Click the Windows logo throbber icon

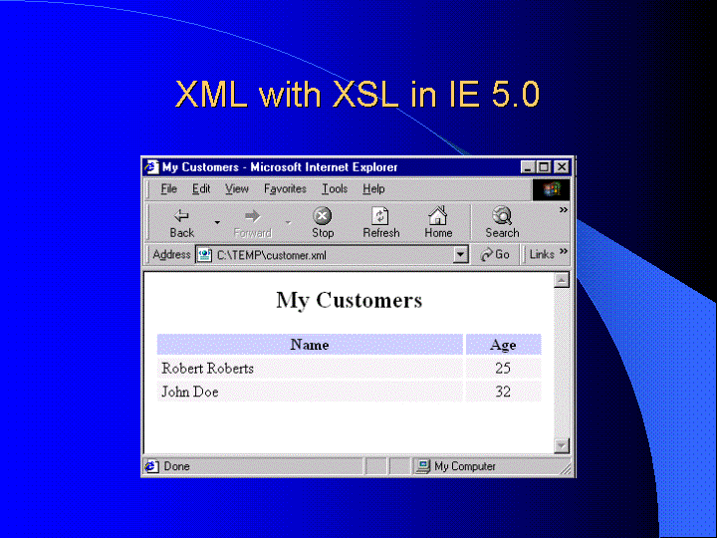[x=551, y=189]
